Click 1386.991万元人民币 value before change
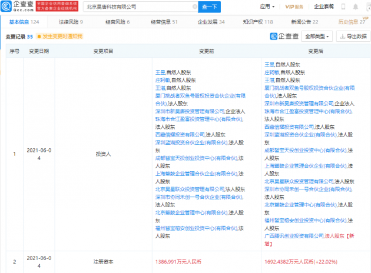Viewport: 371px width, 273px height. [x=178, y=262]
